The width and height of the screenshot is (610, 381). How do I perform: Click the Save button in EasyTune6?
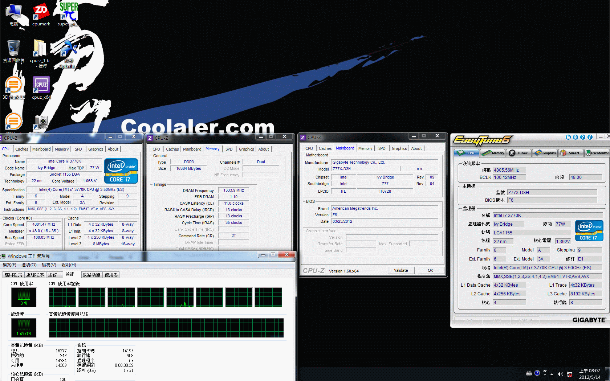click(468, 320)
